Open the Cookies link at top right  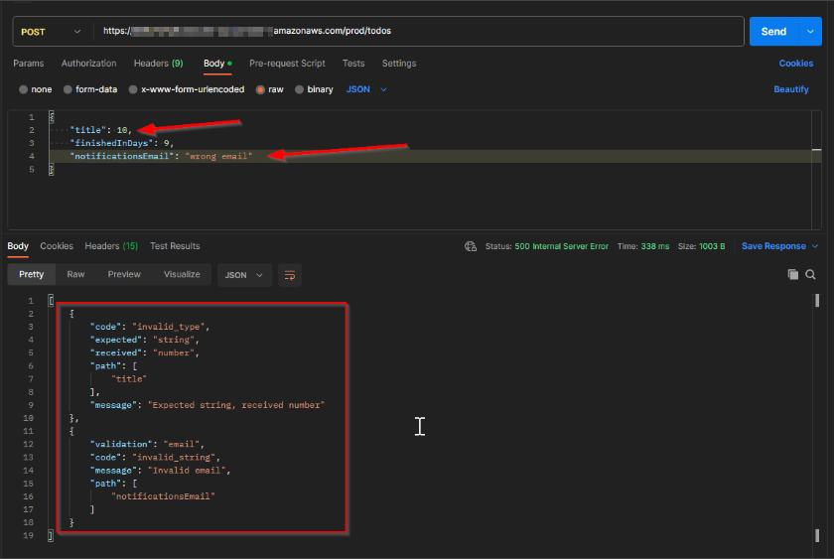pyautogui.click(x=796, y=64)
